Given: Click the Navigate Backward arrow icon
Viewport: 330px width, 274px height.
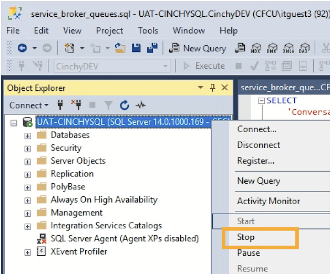Looking at the screenshot, I should 22,48.
